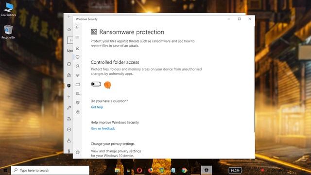
Task: Open the Get help link
Action: tap(97, 107)
